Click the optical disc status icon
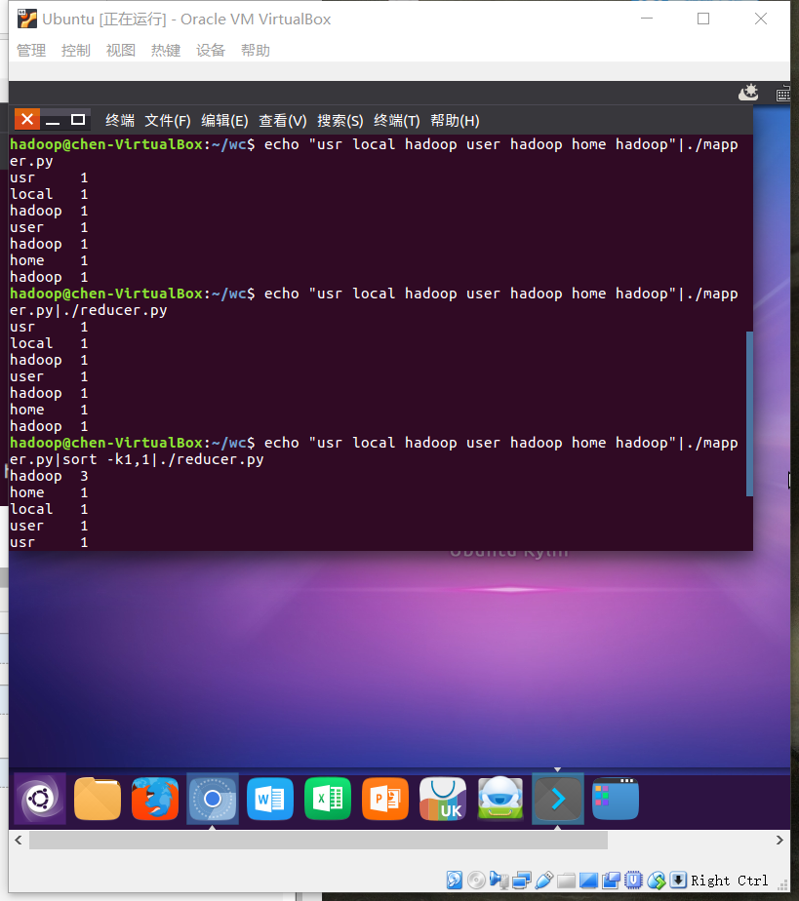Image resolution: width=799 pixels, height=901 pixels. [476, 880]
